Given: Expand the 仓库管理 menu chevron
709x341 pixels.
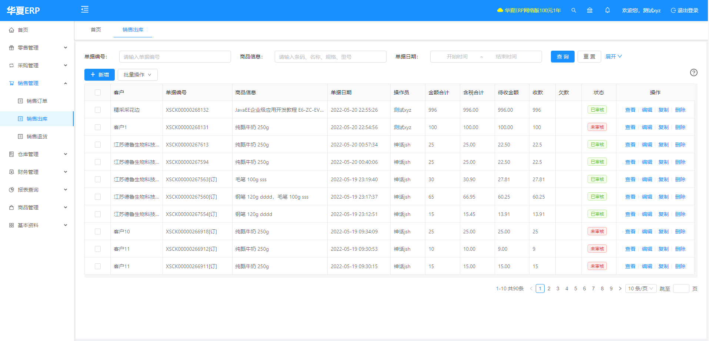Looking at the screenshot, I should click(66, 154).
